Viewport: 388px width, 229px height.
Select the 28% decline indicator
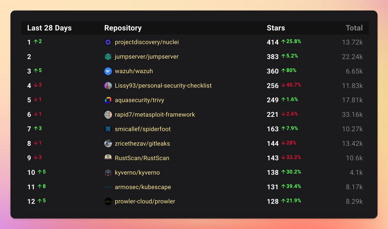(288, 143)
